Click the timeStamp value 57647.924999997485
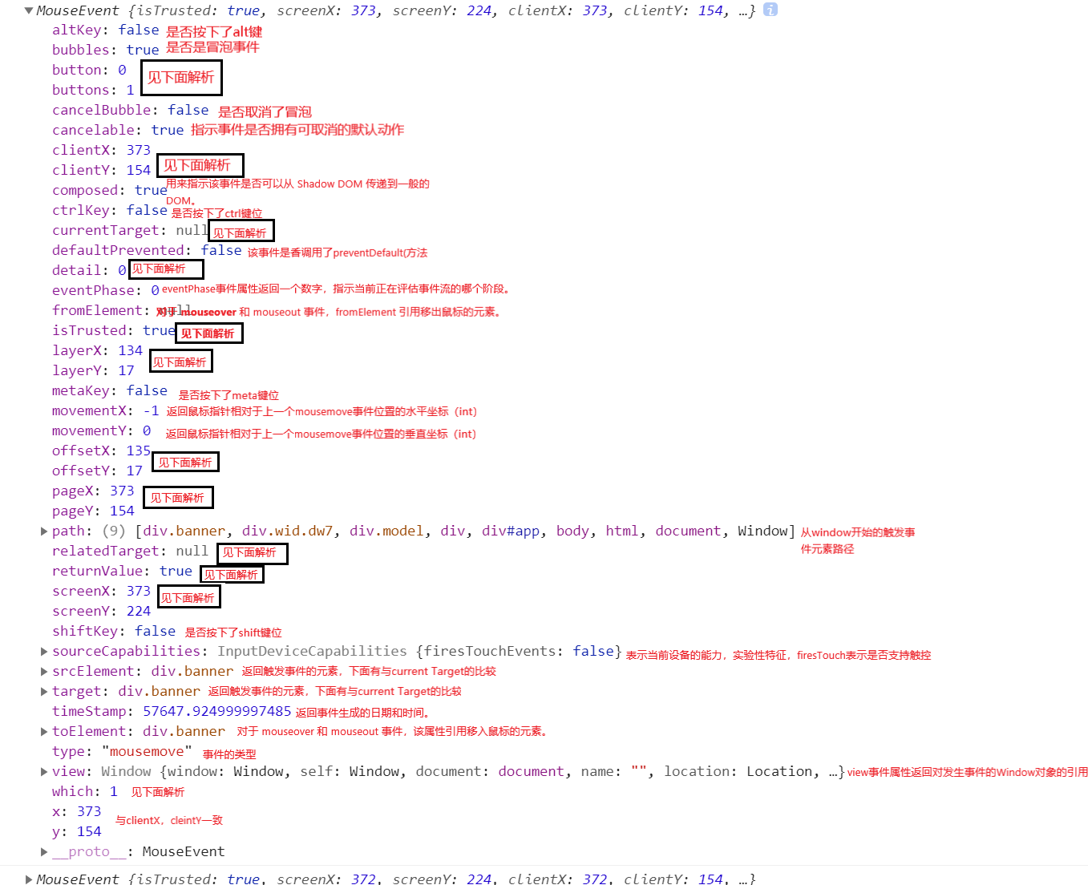Viewport: 1088px width, 885px height. [217, 711]
